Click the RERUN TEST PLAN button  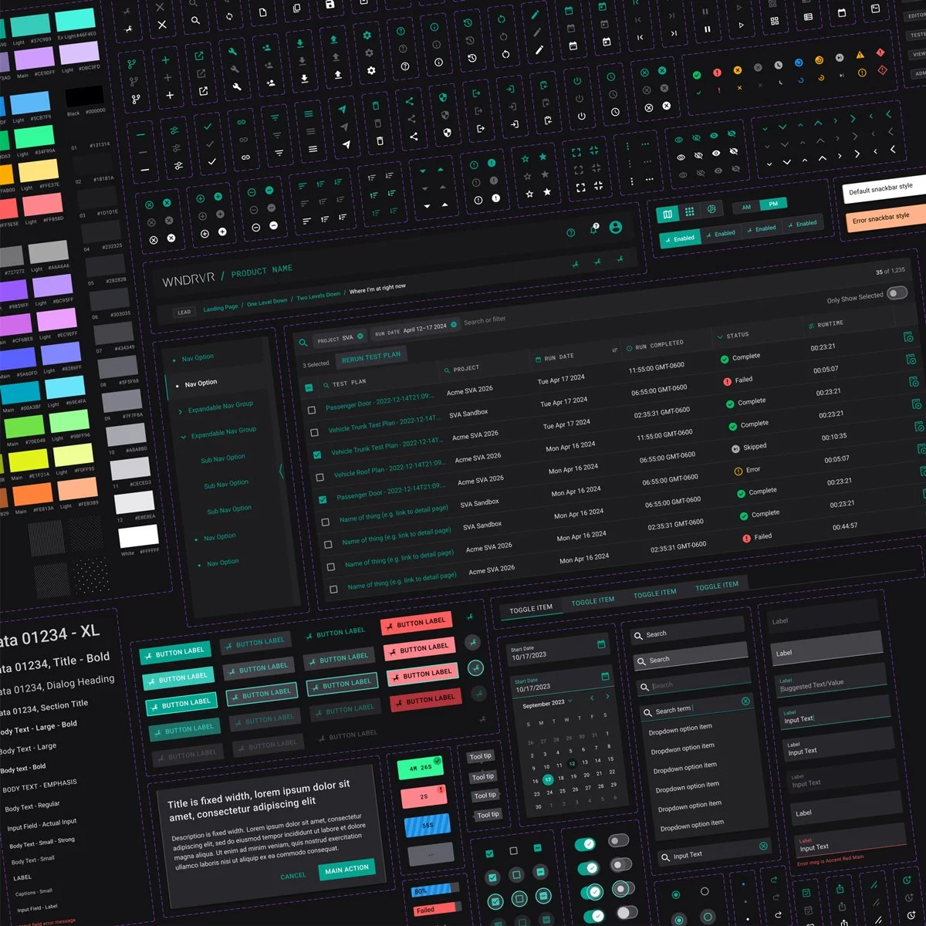371,356
